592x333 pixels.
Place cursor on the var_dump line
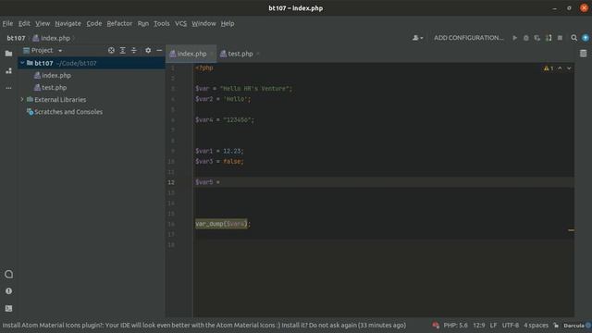coord(223,224)
